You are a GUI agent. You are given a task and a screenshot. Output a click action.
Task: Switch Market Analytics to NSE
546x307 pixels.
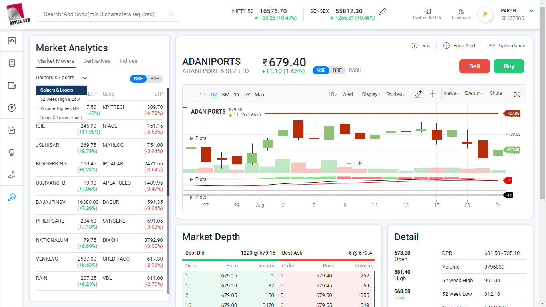[138, 79]
